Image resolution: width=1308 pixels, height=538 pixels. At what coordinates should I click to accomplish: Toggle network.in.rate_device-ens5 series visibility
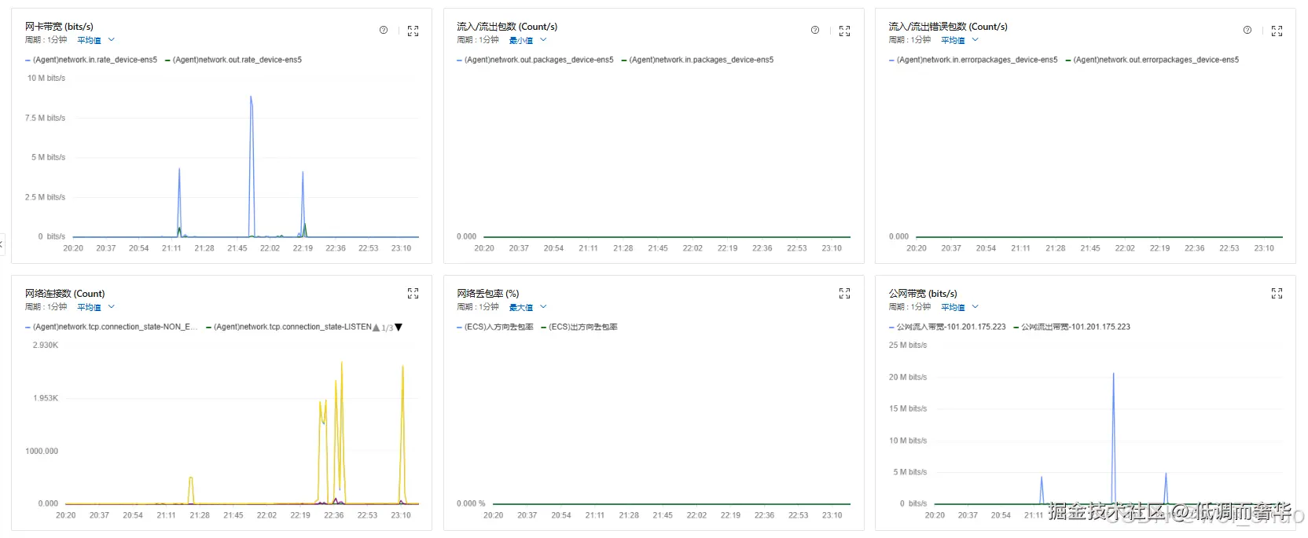91,60
